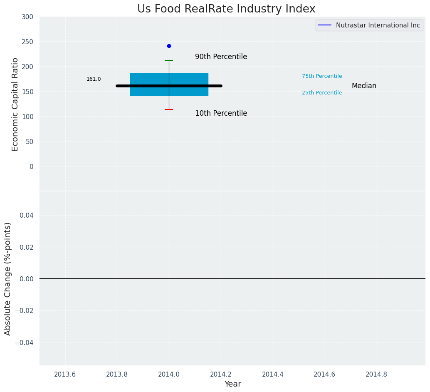The height and width of the screenshot is (392, 430).
Task: Click the '10th Percentile' annotation text
Action: tap(221, 114)
